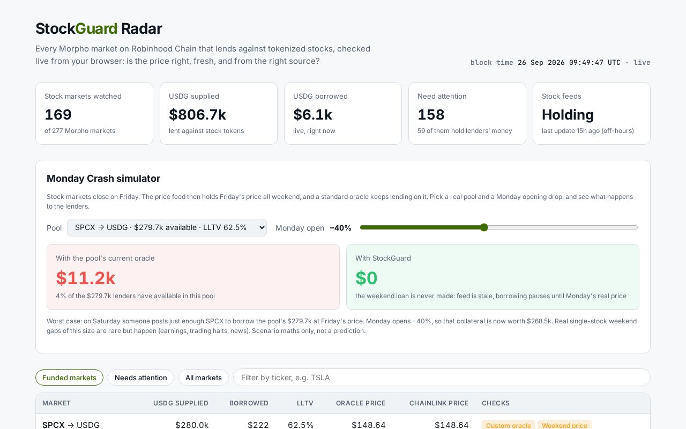Click the StockGuard Radar title

(99, 28)
